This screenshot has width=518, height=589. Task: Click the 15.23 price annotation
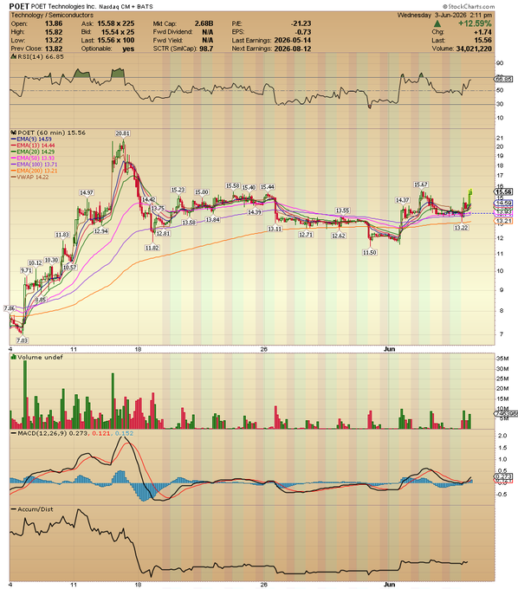coord(178,190)
